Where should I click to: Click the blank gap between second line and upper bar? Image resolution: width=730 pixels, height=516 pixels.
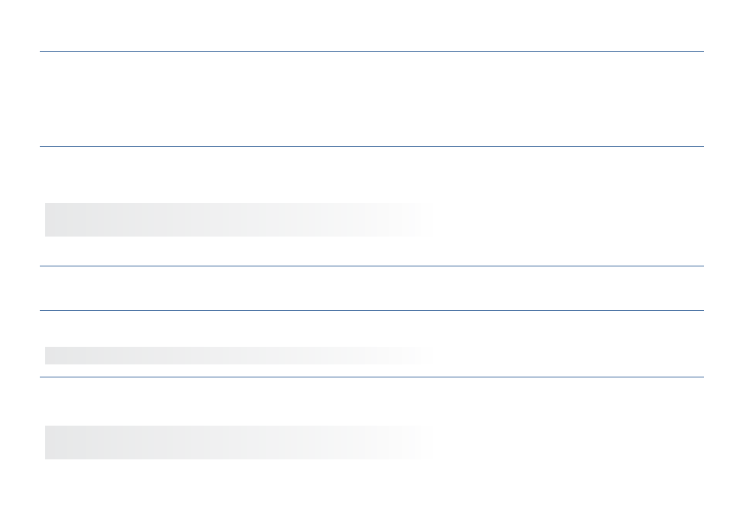tap(372, 175)
